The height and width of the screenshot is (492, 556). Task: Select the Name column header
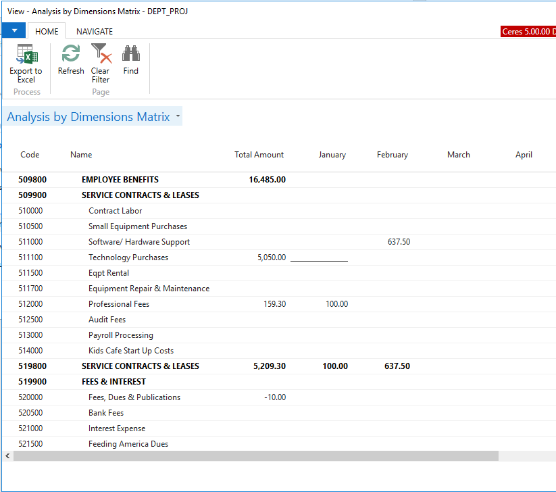point(81,155)
